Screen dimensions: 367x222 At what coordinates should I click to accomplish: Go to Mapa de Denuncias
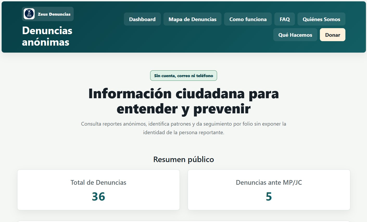click(193, 19)
